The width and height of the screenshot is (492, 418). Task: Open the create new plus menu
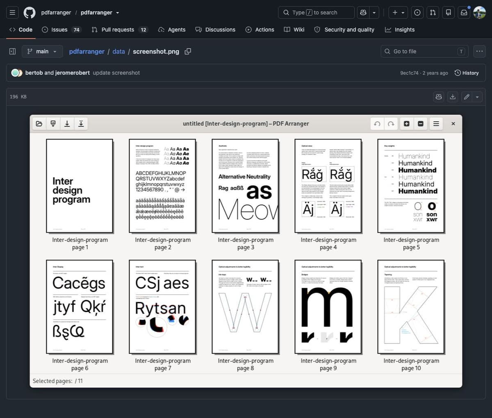click(x=398, y=13)
